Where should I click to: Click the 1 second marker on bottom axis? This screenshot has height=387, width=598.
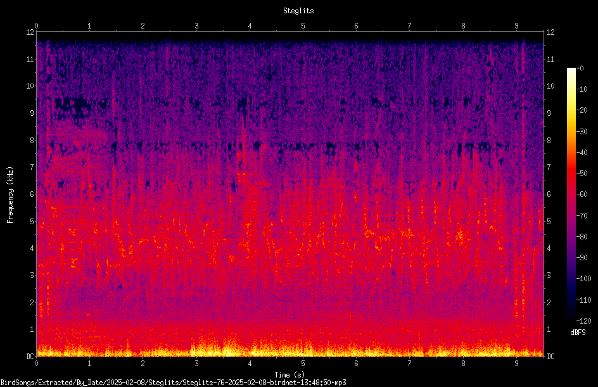pyautogui.click(x=89, y=364)
